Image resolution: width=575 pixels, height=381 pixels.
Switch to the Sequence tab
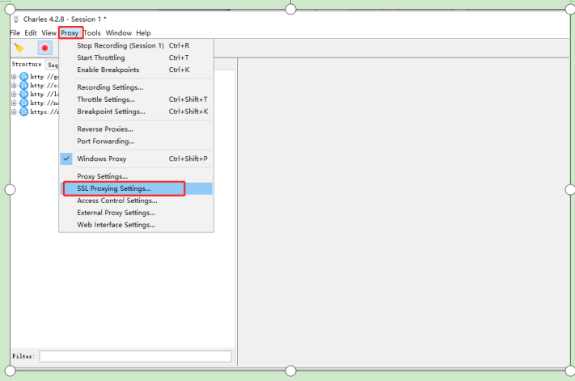(x=53, y=65)
